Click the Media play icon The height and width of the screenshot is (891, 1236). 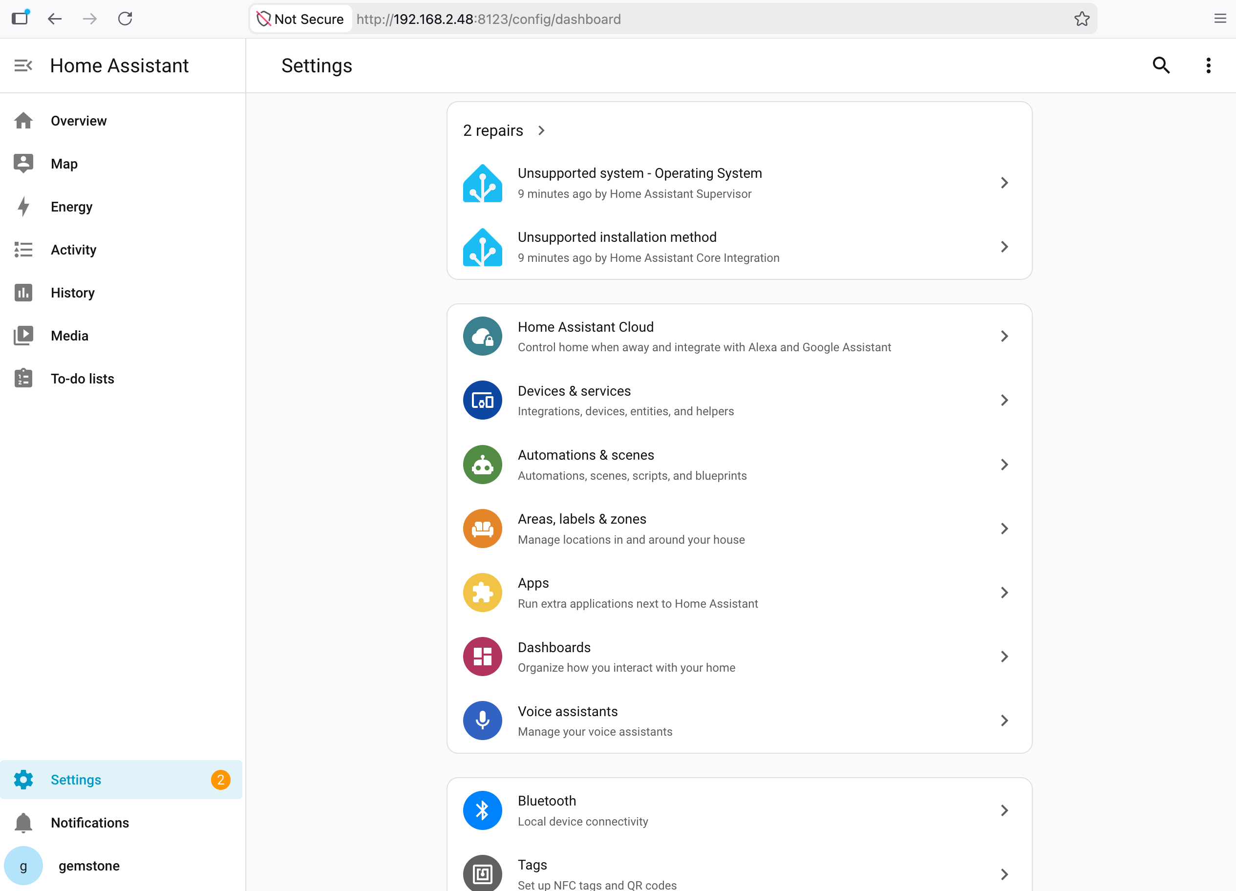point(23,336)
